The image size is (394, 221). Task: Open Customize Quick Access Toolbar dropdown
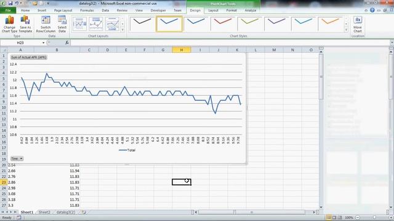pyautogui.click(x=48, y=4)
